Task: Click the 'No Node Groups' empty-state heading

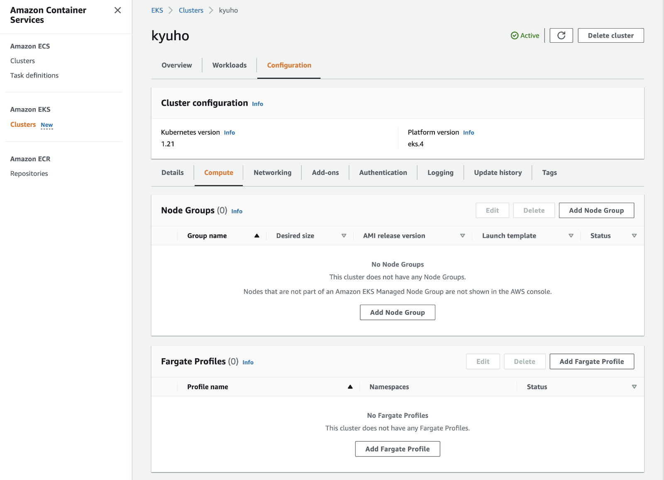Action: click(x=398, y=264)
